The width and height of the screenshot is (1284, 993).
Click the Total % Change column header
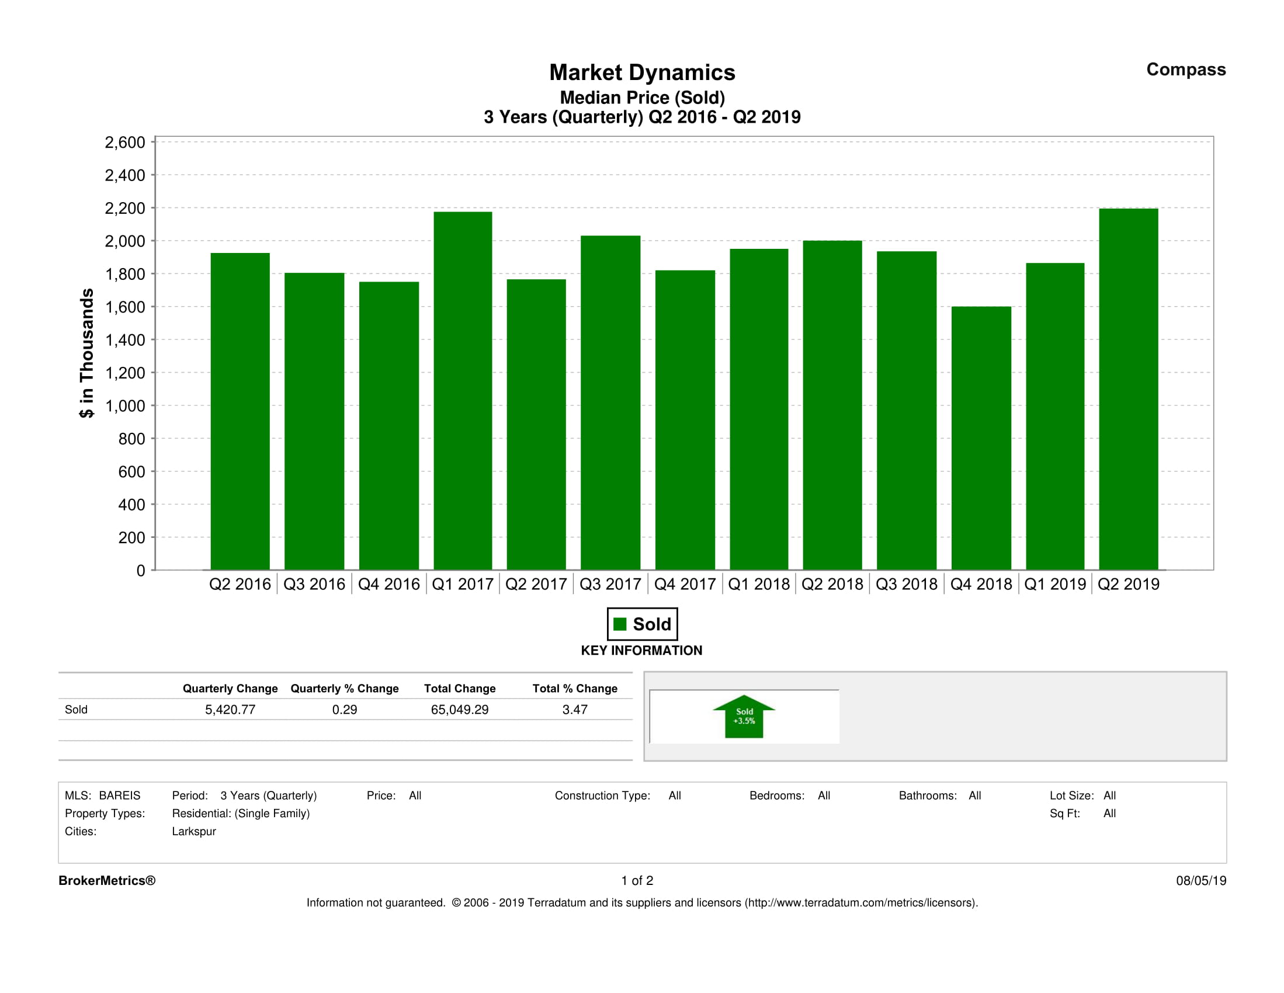tap(574, 688)
